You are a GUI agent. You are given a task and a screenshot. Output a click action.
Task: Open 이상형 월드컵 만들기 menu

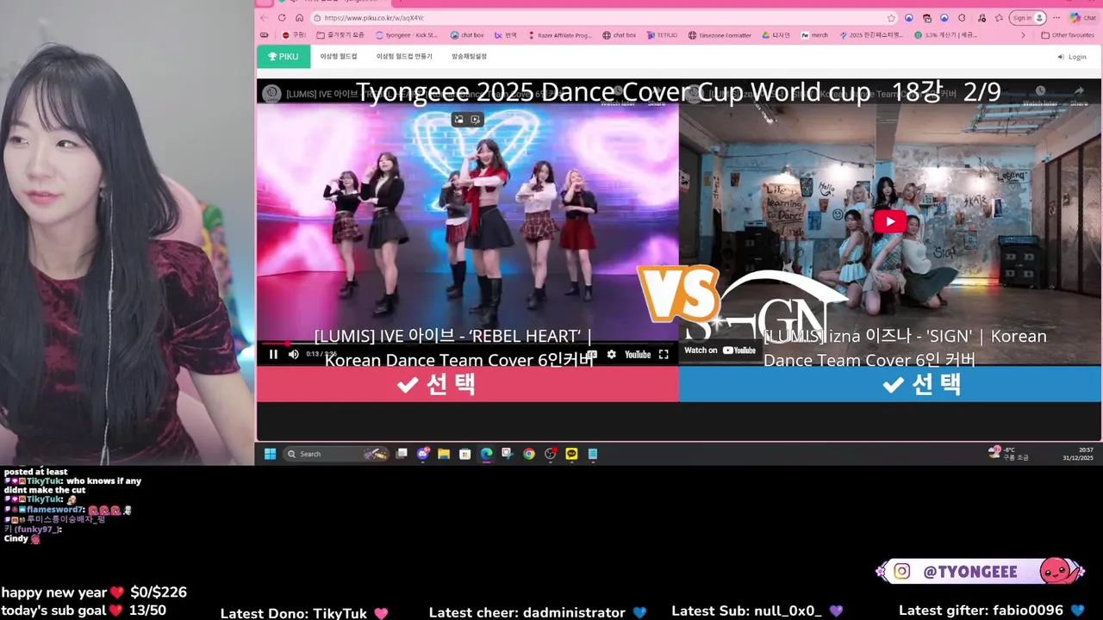tap(404, 57)
